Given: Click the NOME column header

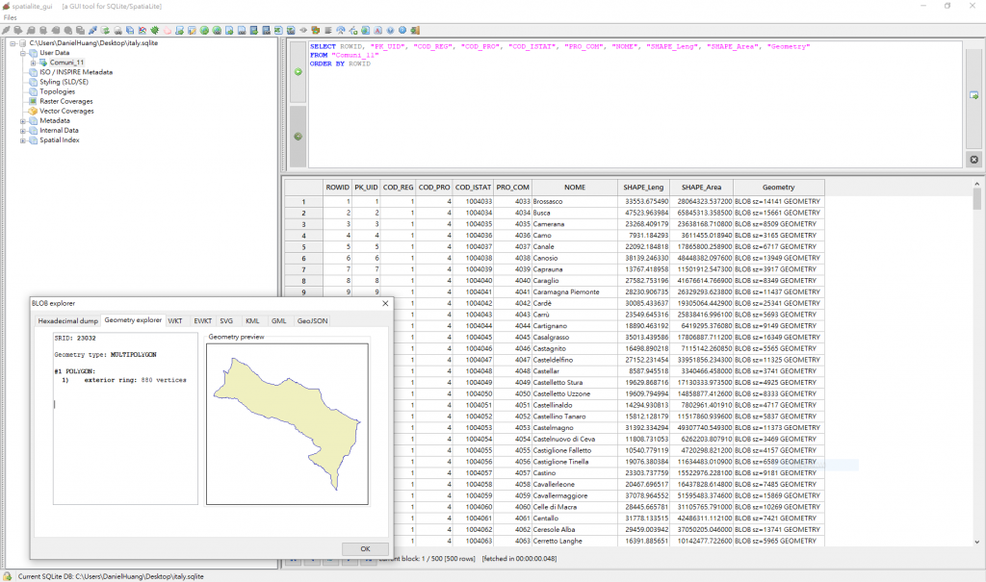Looking at the screenshot, I should (x=575, y=188).
